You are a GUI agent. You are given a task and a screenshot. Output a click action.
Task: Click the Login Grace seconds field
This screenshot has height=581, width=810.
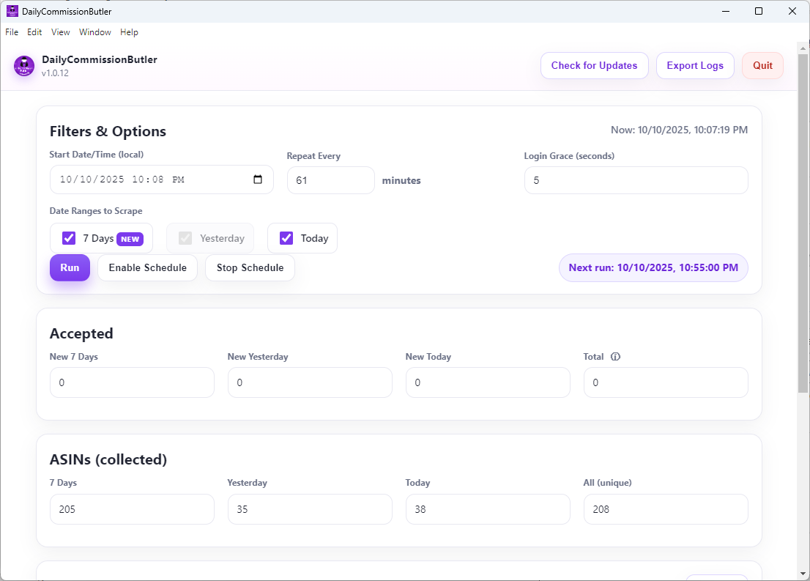[636, 180]
